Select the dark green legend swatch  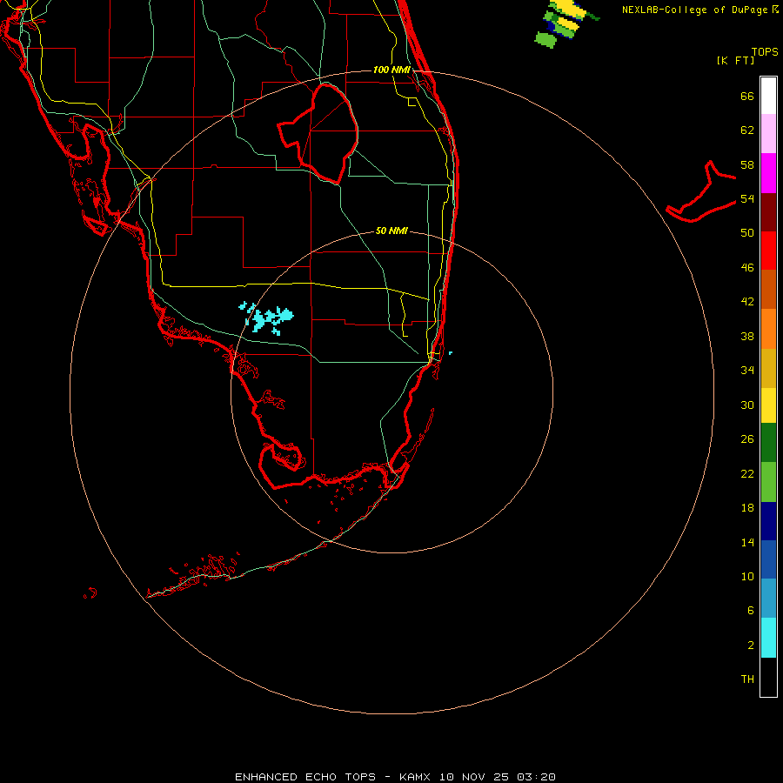tap(768, 443)
